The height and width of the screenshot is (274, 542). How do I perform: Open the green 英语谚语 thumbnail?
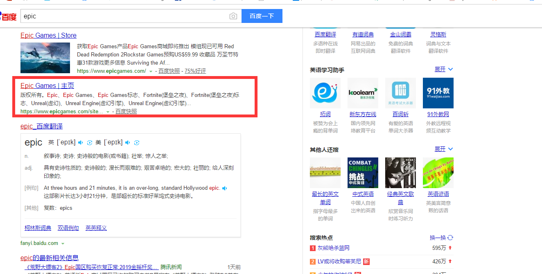438,173
